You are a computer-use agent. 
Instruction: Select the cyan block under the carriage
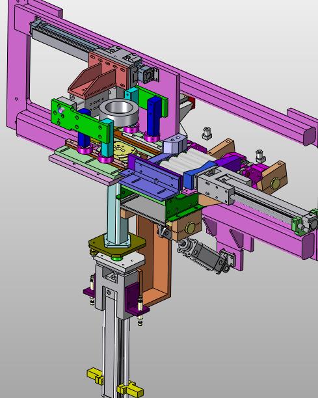131,95
